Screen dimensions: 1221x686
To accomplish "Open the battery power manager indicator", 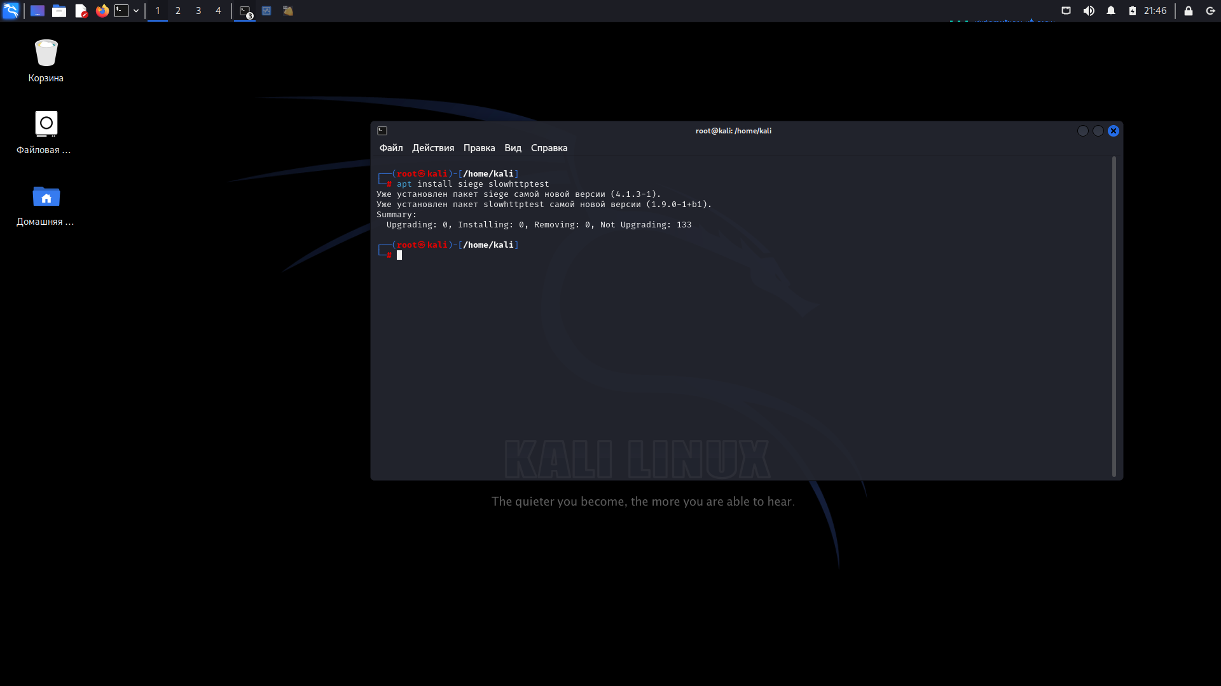I will 1133,11.
